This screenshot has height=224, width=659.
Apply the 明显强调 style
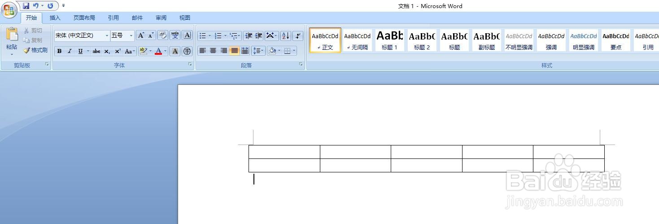[x=584, y=40]
